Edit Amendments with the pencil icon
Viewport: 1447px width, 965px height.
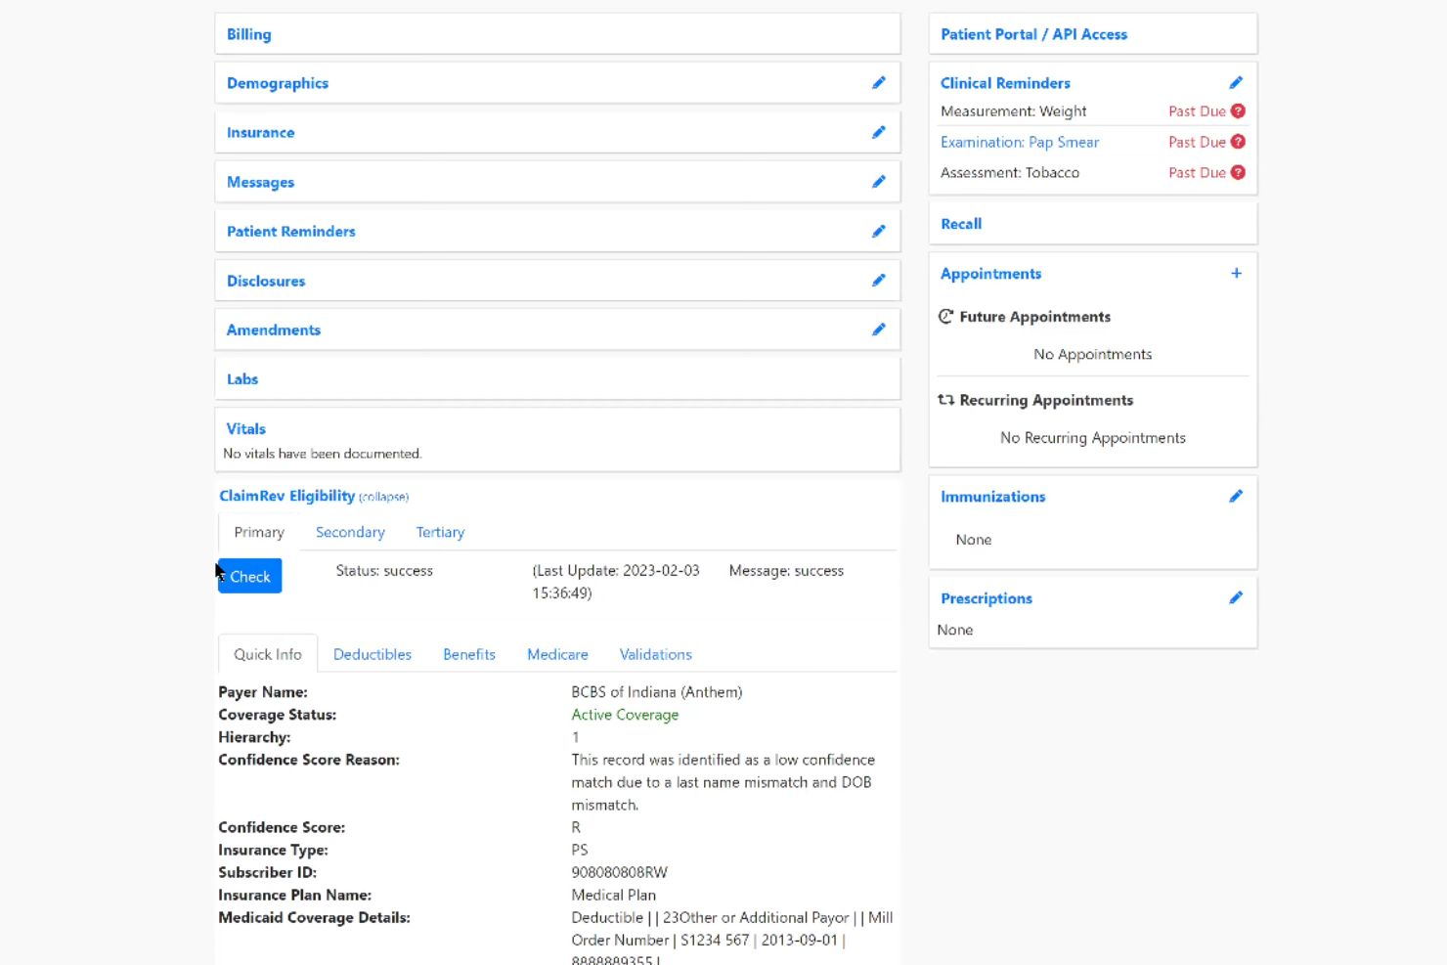point(878,329)
